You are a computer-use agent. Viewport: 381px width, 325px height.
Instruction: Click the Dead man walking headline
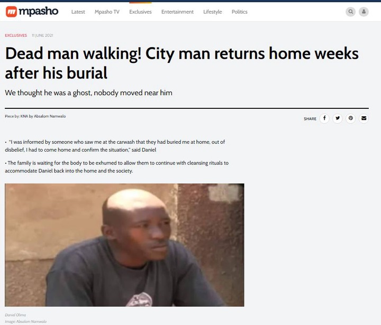(x=182, y=63)
